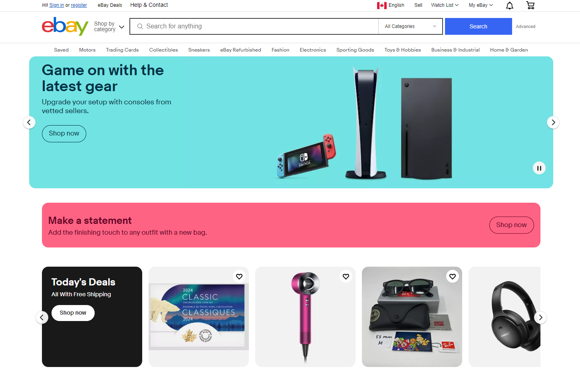Open the shopping cart icon
Viewport: 580px width, 371px height.
(530, 5)
